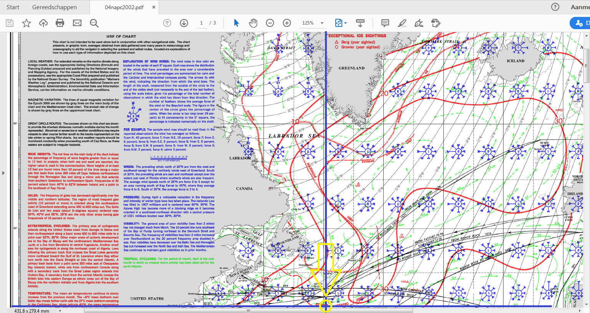This screenshot has width=590, height=313.
Task: Click the ICELAND label on the map
Action: pos(515,61)
